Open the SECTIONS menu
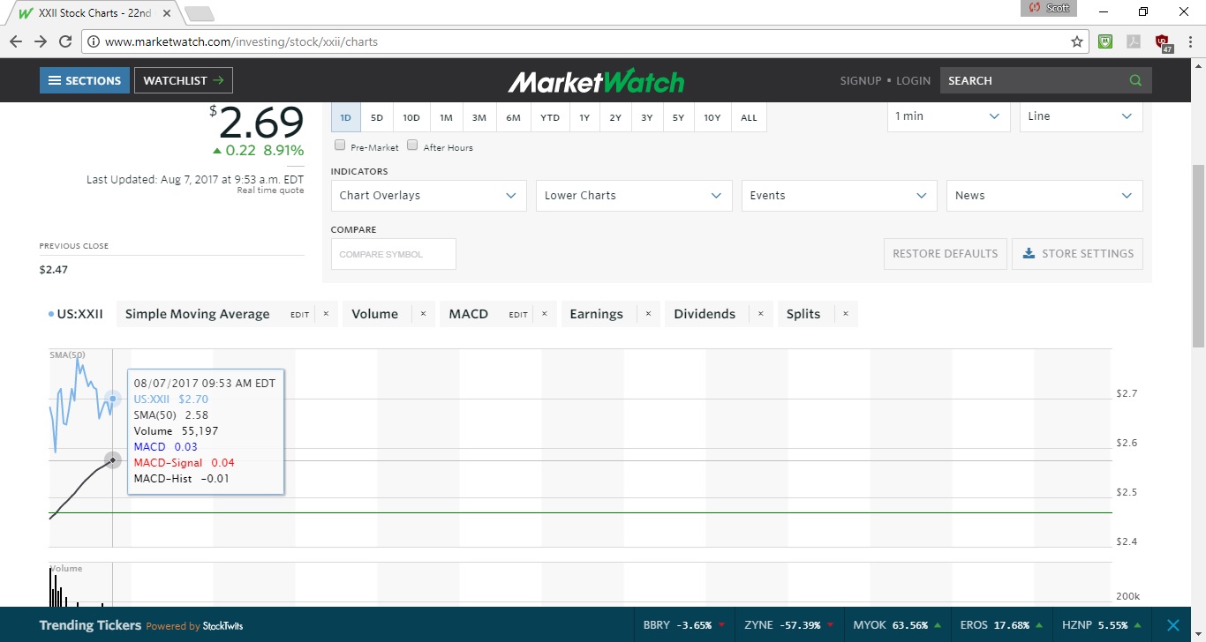 (85, 80)
